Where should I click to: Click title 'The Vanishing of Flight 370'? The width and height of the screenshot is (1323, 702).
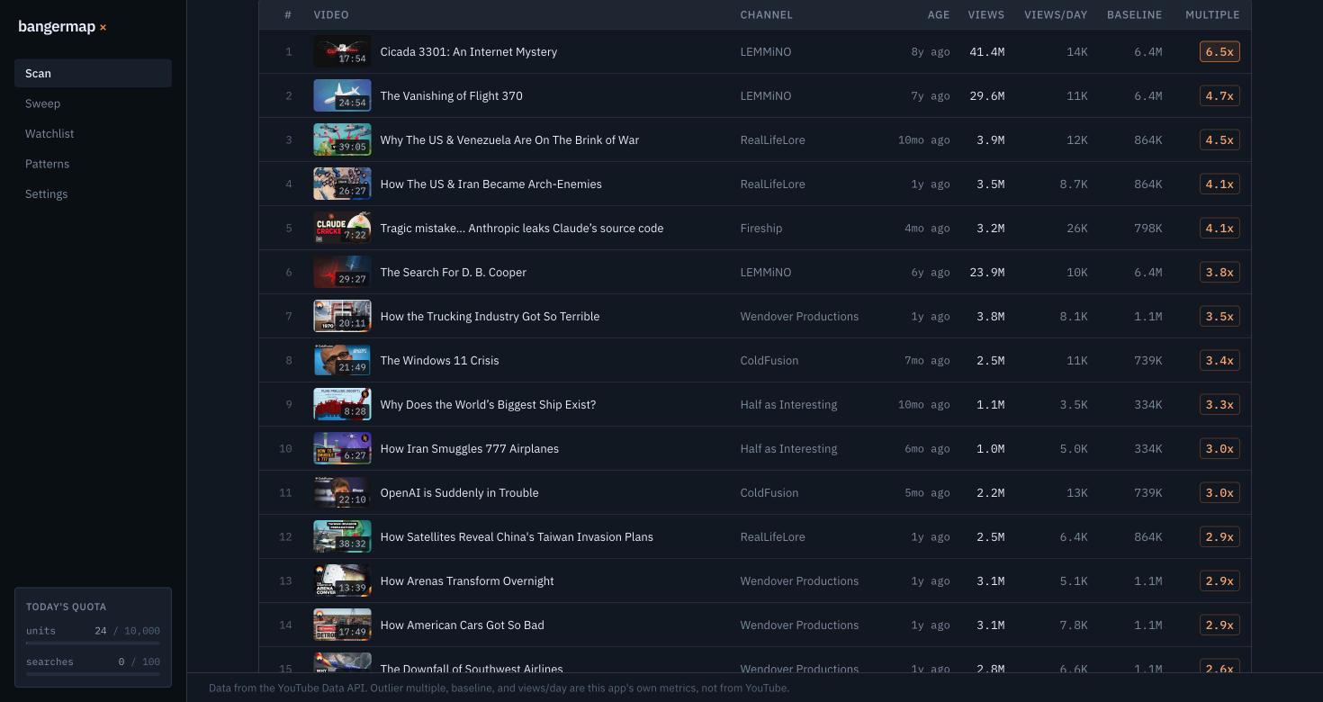tap(452, 95)
